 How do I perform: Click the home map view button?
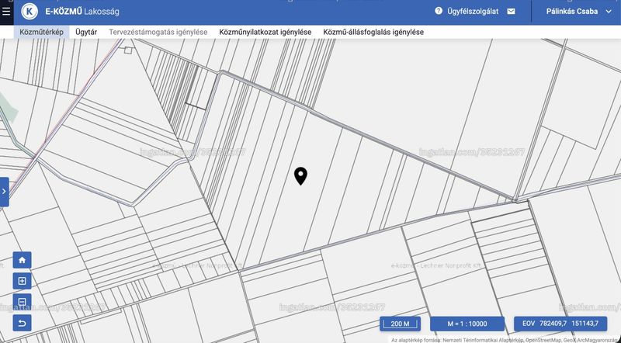(x=23, y=260)
